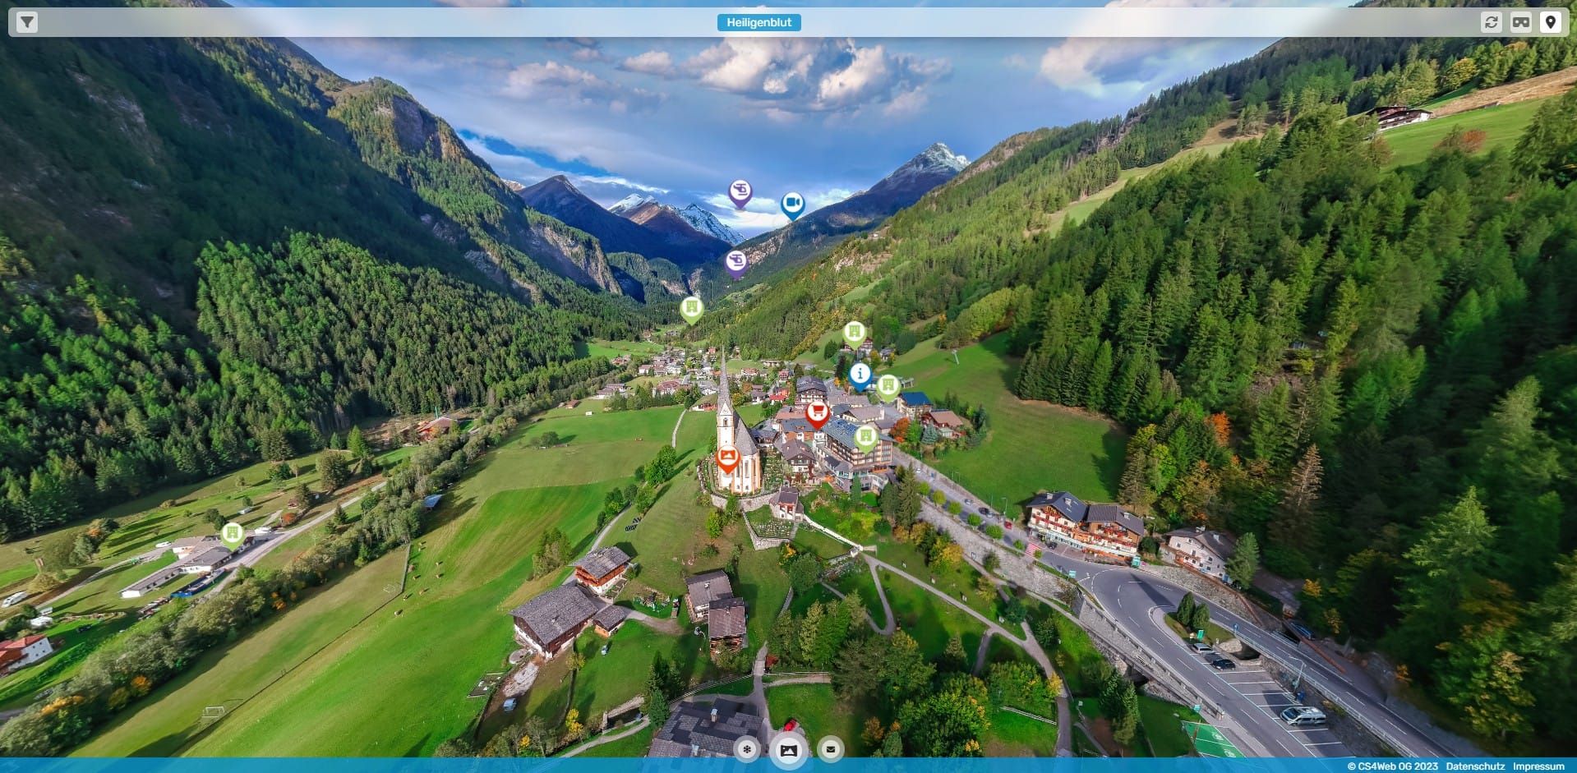
Task: Select the hotel marker on the upper hillside
Action: (855, 333)
